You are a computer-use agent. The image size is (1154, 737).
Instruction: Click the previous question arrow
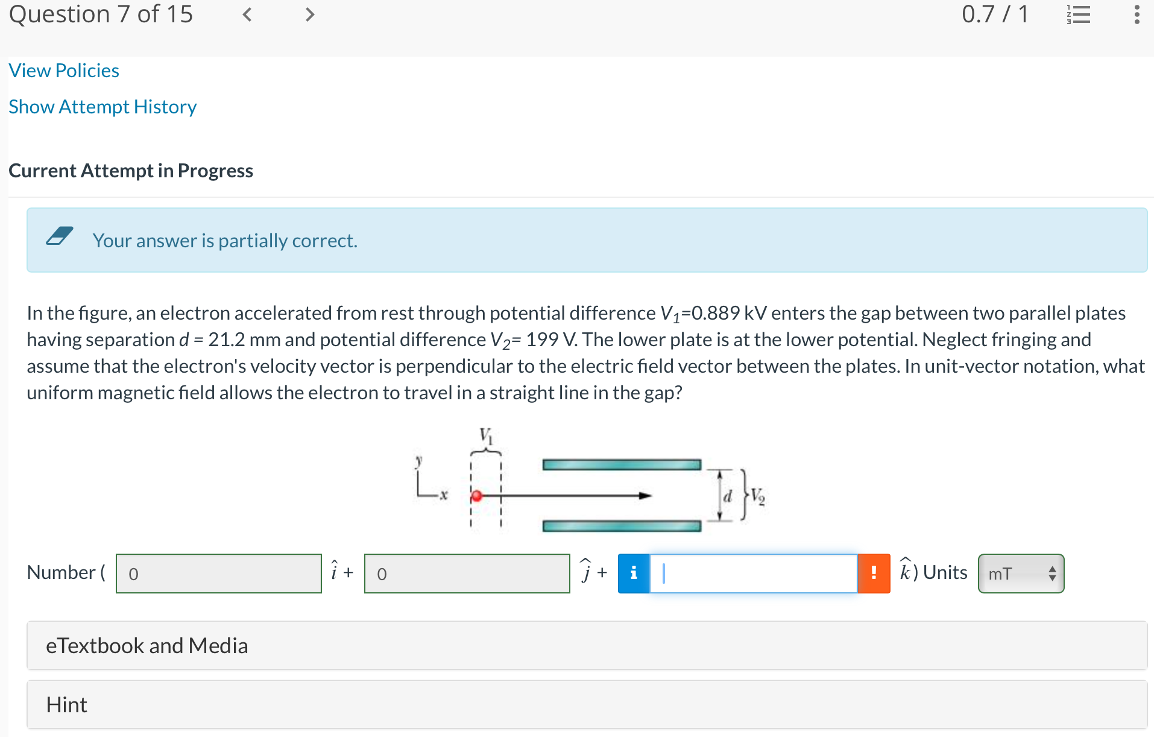click(247, 14)
